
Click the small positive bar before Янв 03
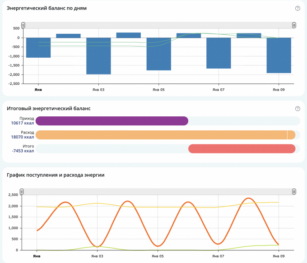[x=68, y=36]
